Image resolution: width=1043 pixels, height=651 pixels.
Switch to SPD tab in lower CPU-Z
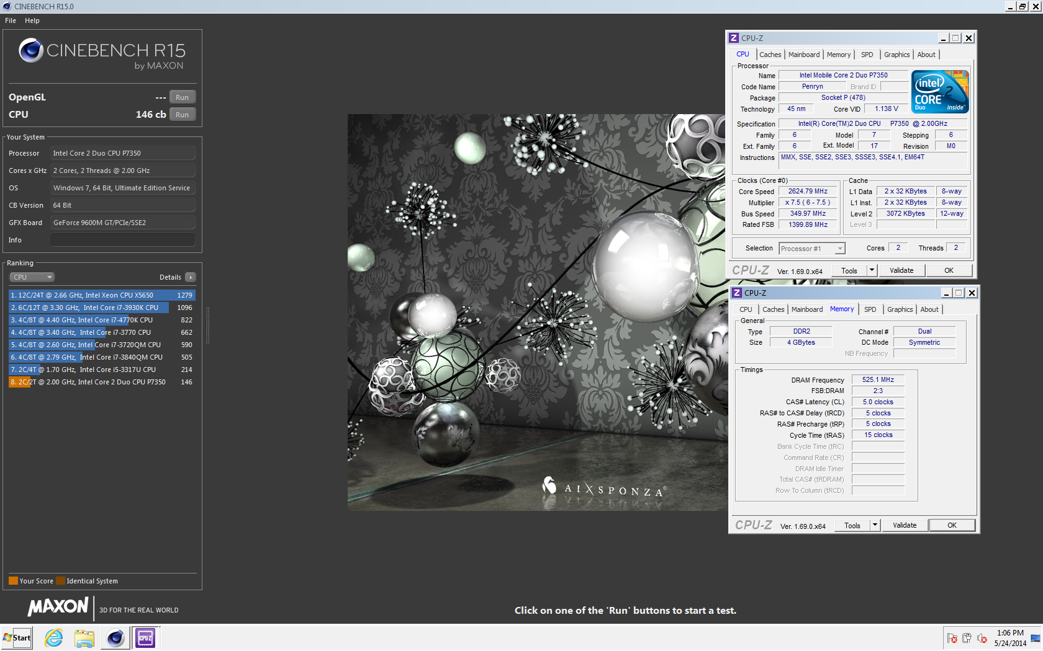click(x=870, y=309)
